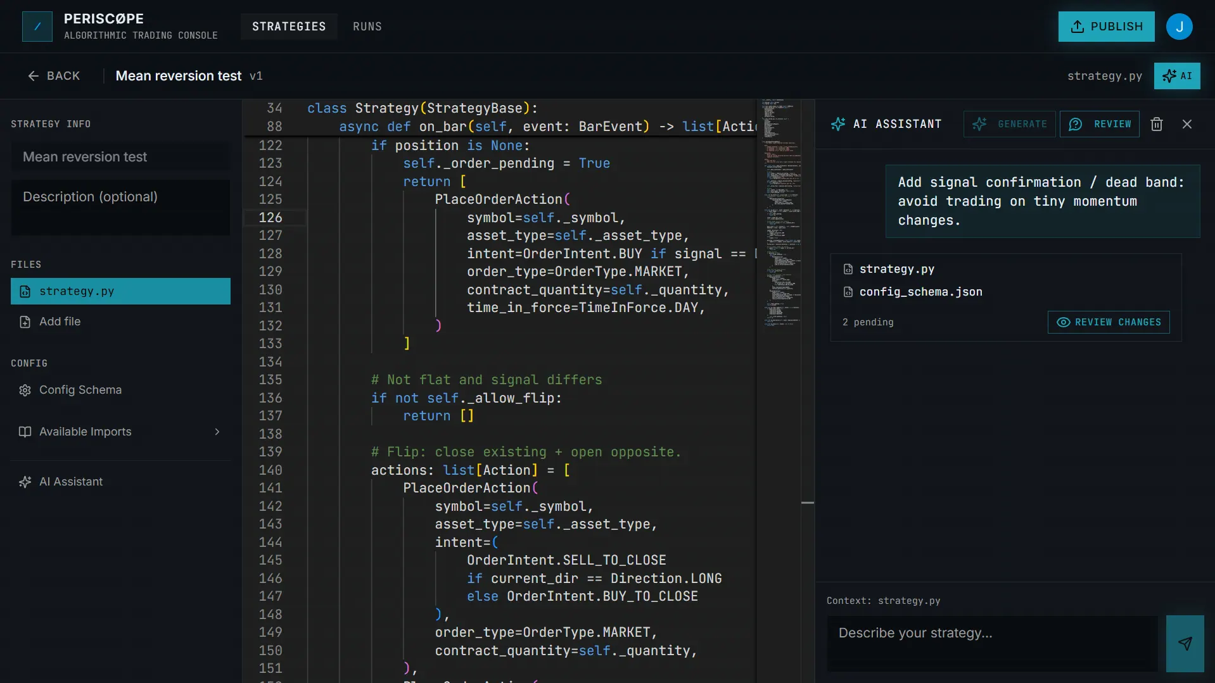Click the Config Schema gear icon
The image size is (1215, 683).
[25, 390]
